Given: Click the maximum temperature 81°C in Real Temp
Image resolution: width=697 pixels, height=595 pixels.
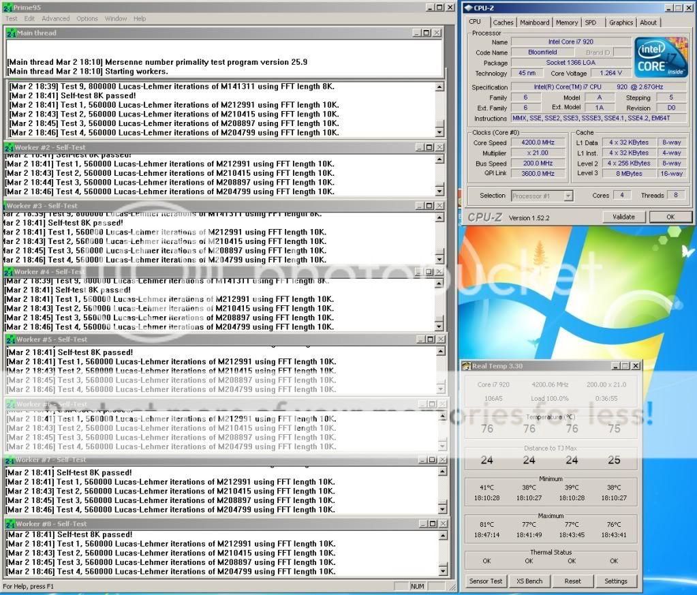Looking at the screenshot, I should coord(486,525).
